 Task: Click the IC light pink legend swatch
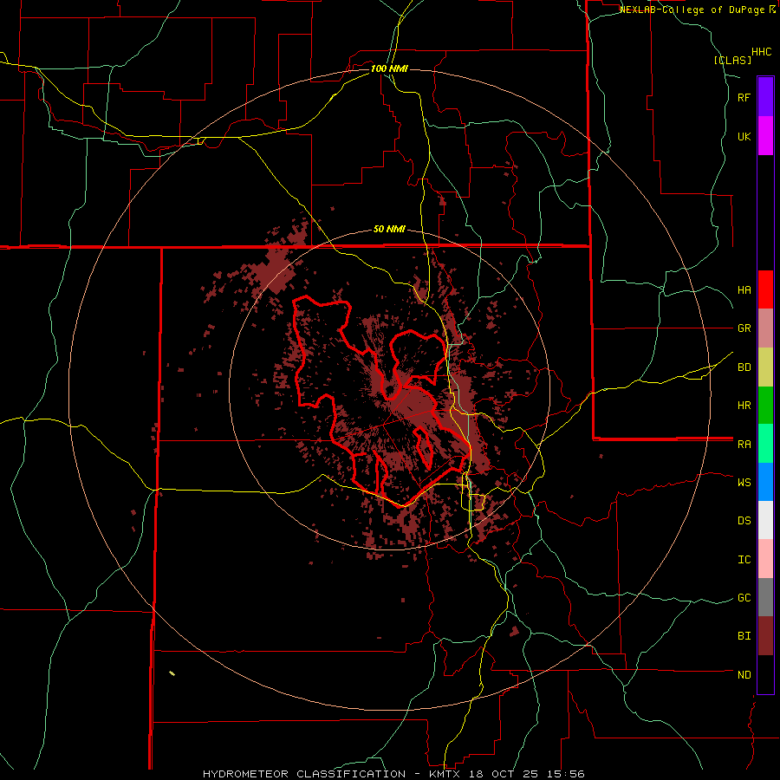coord(765,559)
